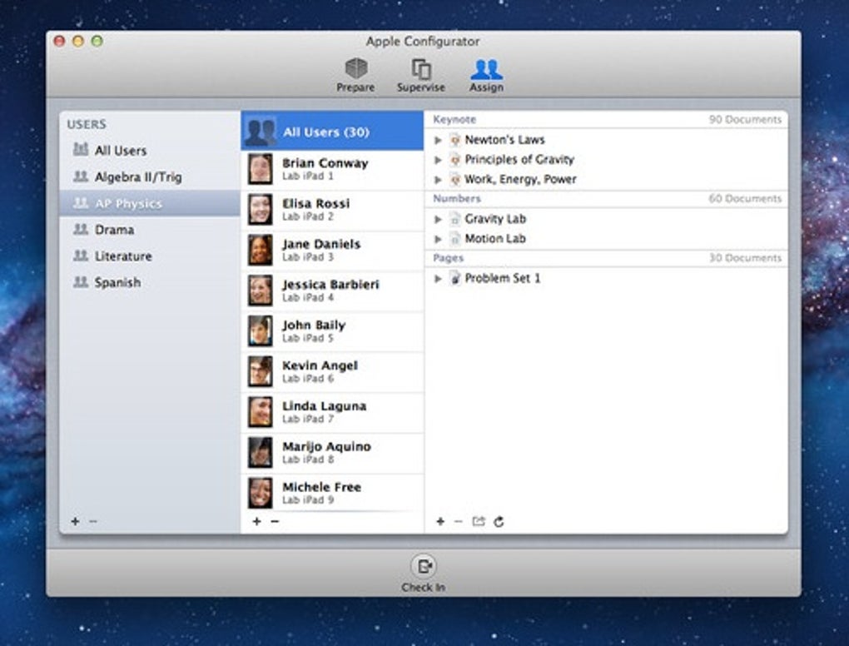The width and height of the screenshot is (849, 646).
Task: Expand Newton's Laws disclosure triangle
Action: [438, 140]
